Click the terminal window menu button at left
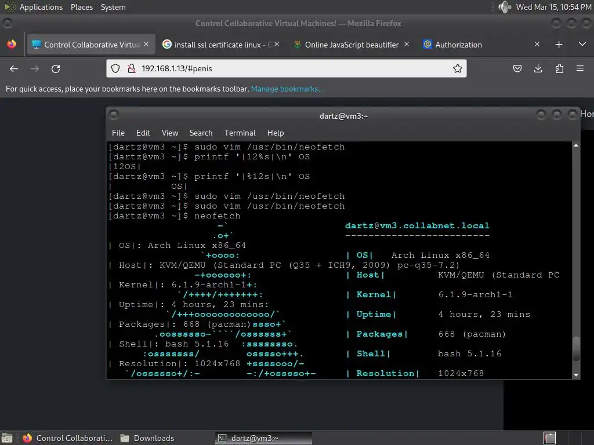 [114, 114]
